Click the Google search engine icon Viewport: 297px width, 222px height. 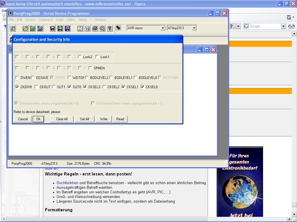coord(246,26)
